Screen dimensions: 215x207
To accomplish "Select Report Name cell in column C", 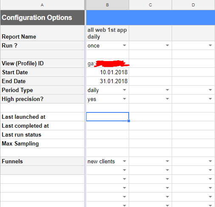I will [150, 33].
